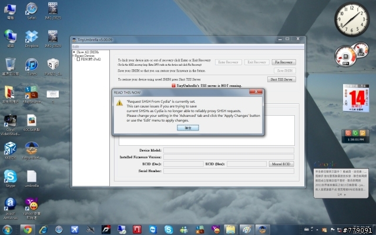Select the tinyumbrella desktop shortcut
Image resolution: width=376 pixels, height=235 pixels.
coord(31,150)
